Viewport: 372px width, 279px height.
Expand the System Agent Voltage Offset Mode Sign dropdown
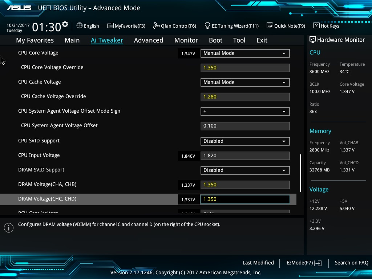point(245,112)
